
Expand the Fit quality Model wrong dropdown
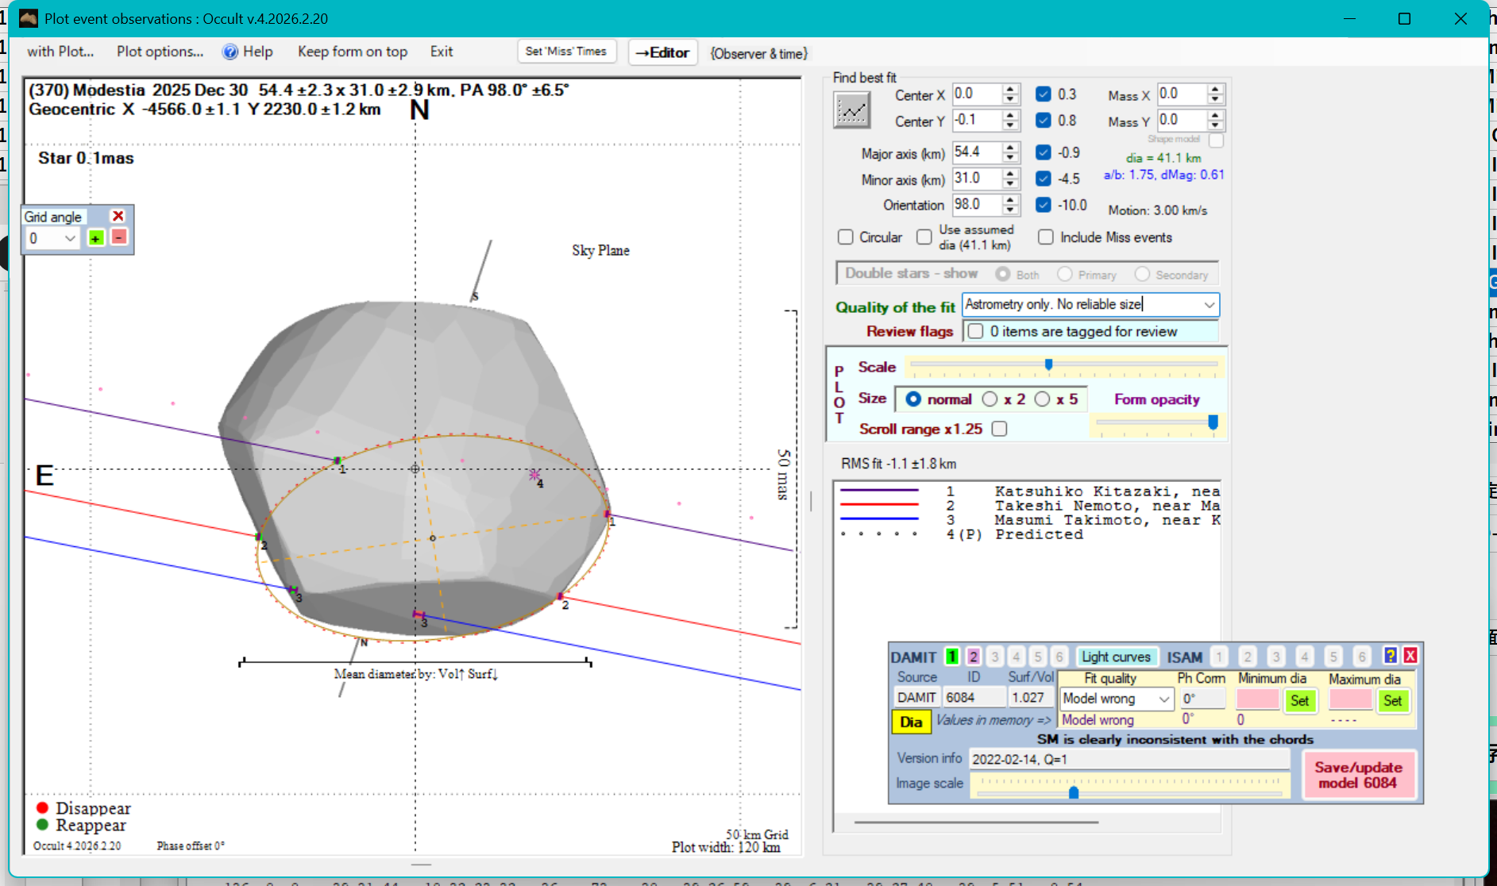1163,699
